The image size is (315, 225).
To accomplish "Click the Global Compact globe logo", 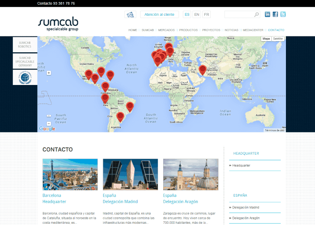I will pyautogui.click(x=25, y=77).
